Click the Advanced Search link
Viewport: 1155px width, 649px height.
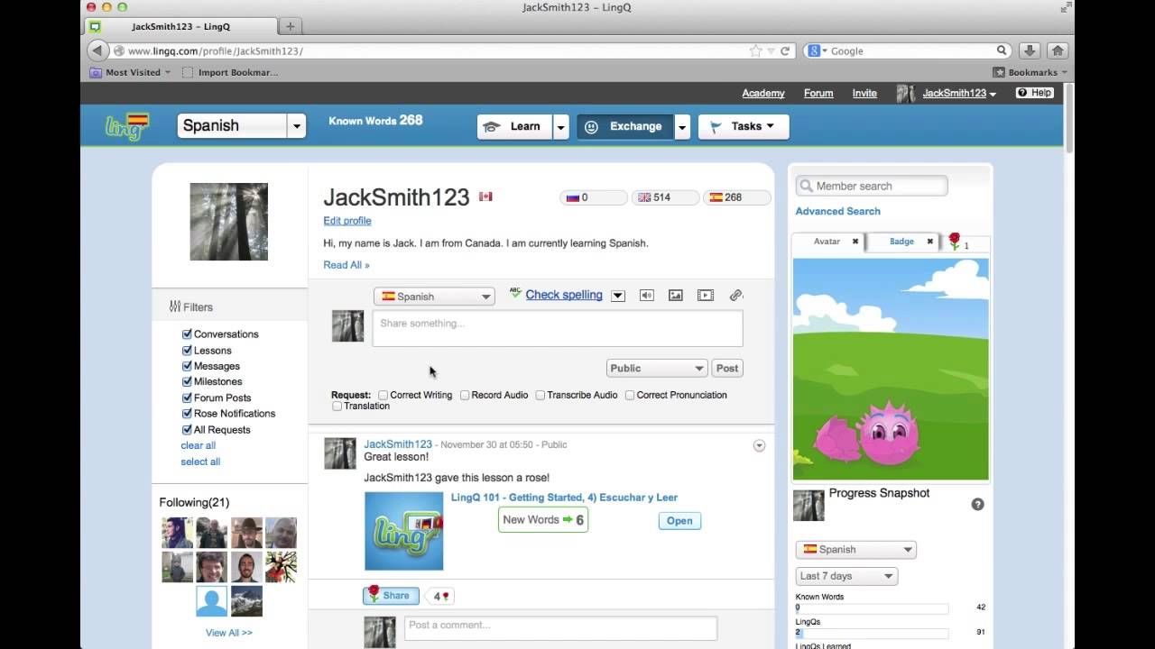point(837,211)
